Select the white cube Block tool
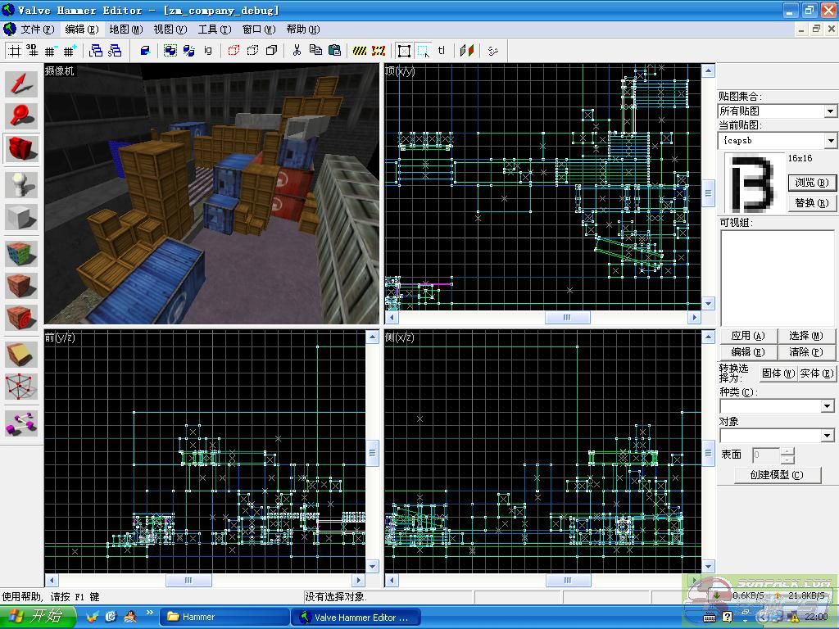The width and height of the screenshot is (839, 629). [x=22, y=217]
